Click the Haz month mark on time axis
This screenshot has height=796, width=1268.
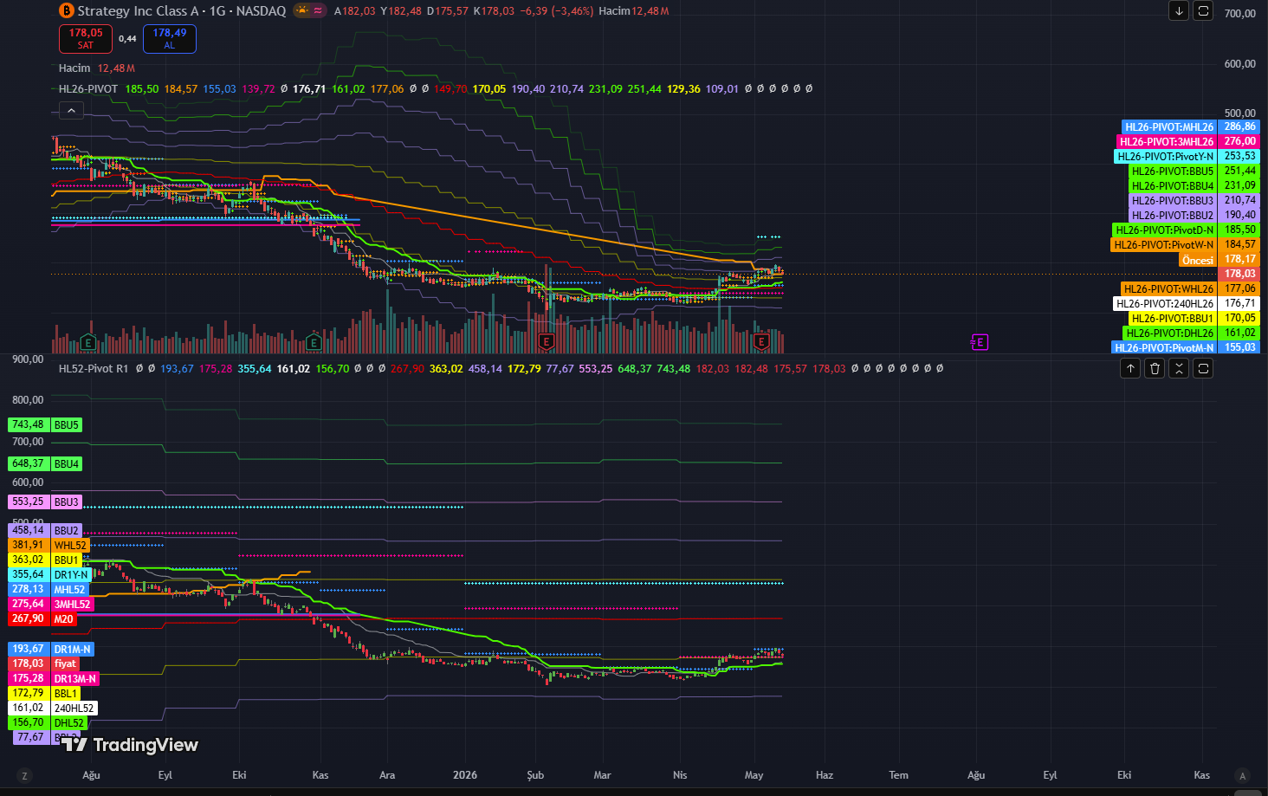[825, 775]
